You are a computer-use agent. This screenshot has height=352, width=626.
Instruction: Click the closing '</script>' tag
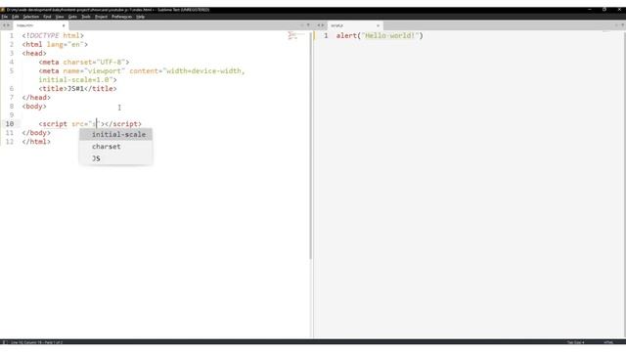[123, 124]
